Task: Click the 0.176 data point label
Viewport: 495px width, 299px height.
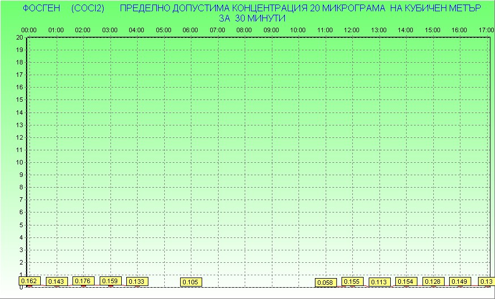Action: (x=83, y=281)
